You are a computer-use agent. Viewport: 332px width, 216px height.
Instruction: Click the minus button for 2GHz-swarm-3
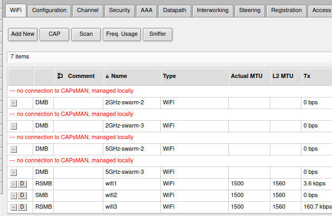pos(14,126)
